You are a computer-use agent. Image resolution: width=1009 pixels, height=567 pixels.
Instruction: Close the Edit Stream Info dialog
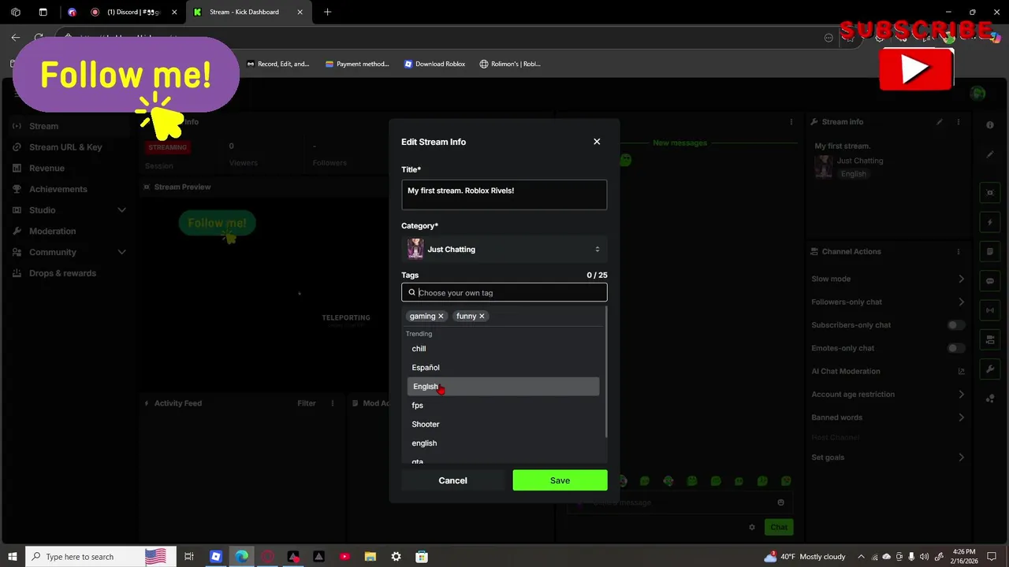[597, 142]
